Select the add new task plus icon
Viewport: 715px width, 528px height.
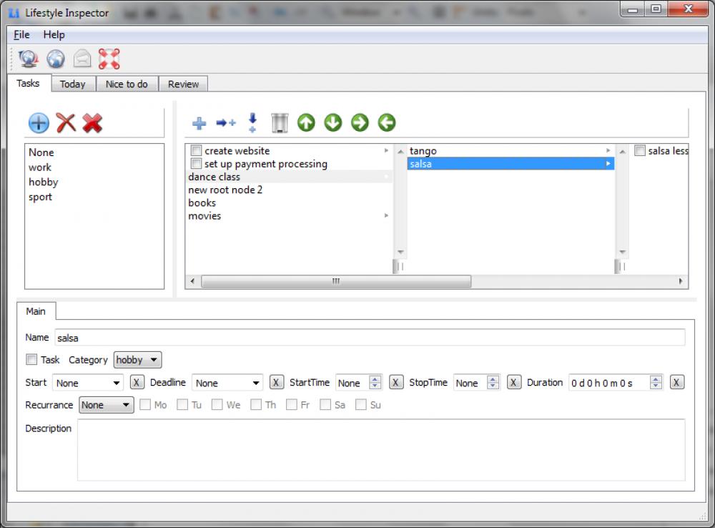coord(199,122)
